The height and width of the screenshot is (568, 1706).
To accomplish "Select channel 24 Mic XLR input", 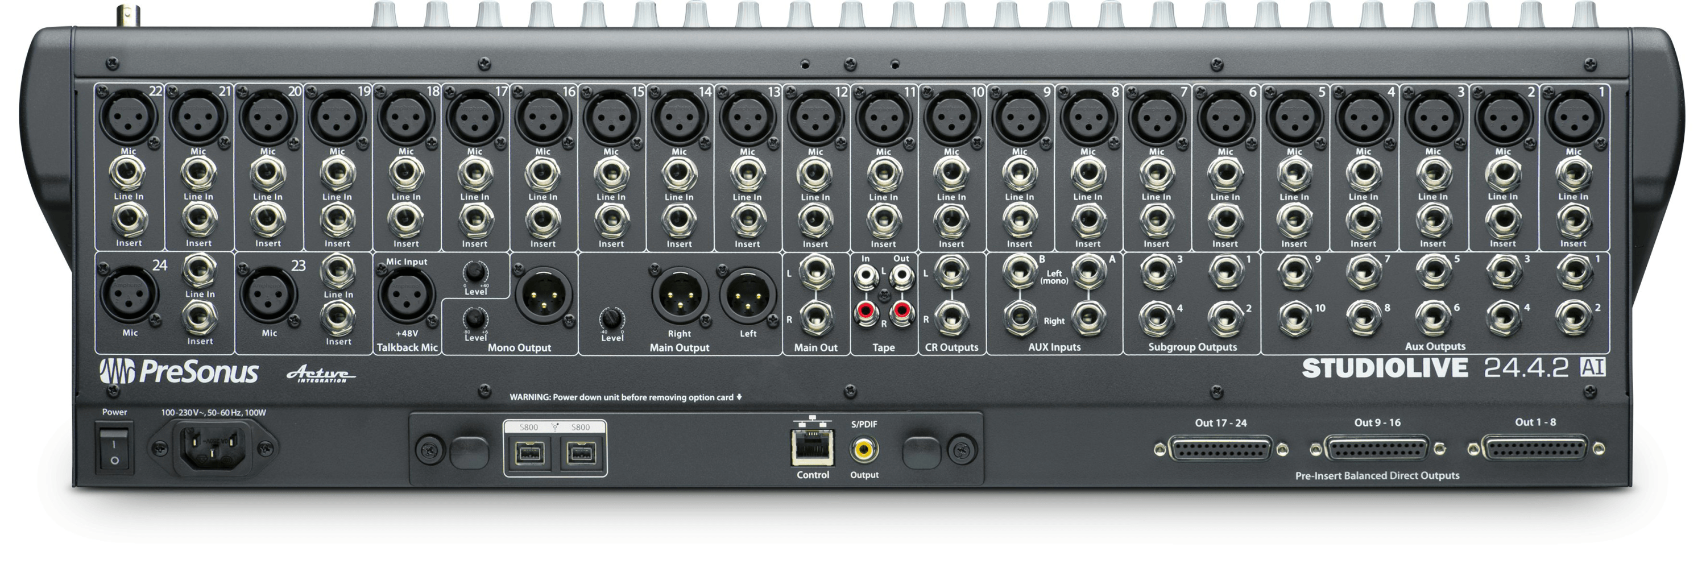I will [x=128, y=295].
